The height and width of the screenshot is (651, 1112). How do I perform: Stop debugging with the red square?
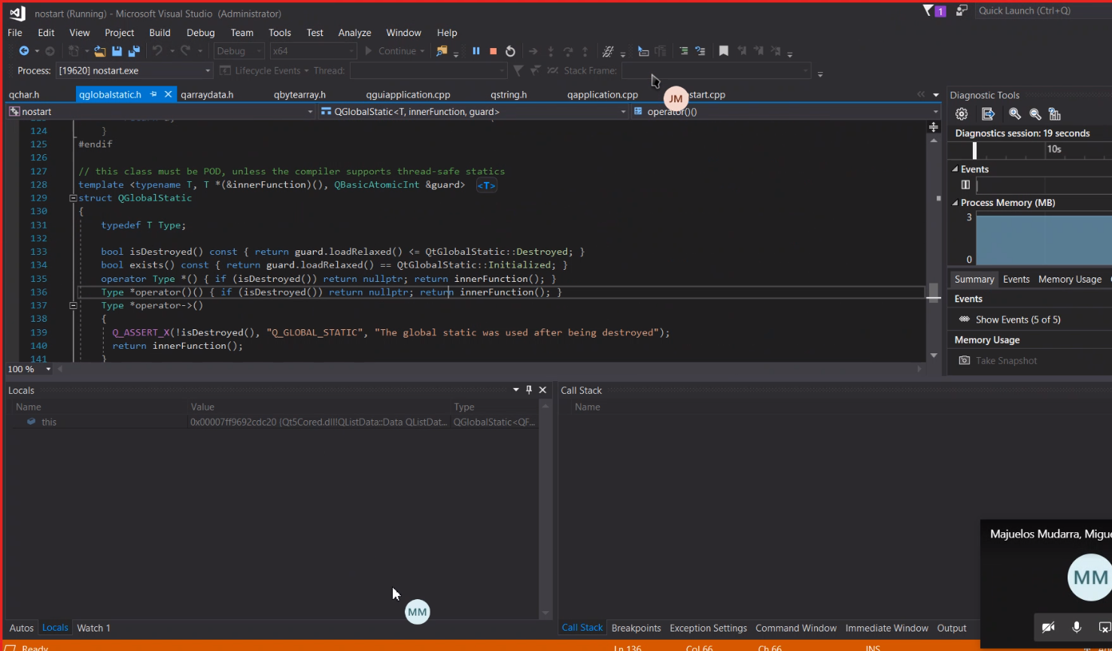click(x=493, y=51)
